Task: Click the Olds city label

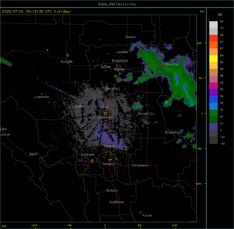Action: [x=105, y=107]
